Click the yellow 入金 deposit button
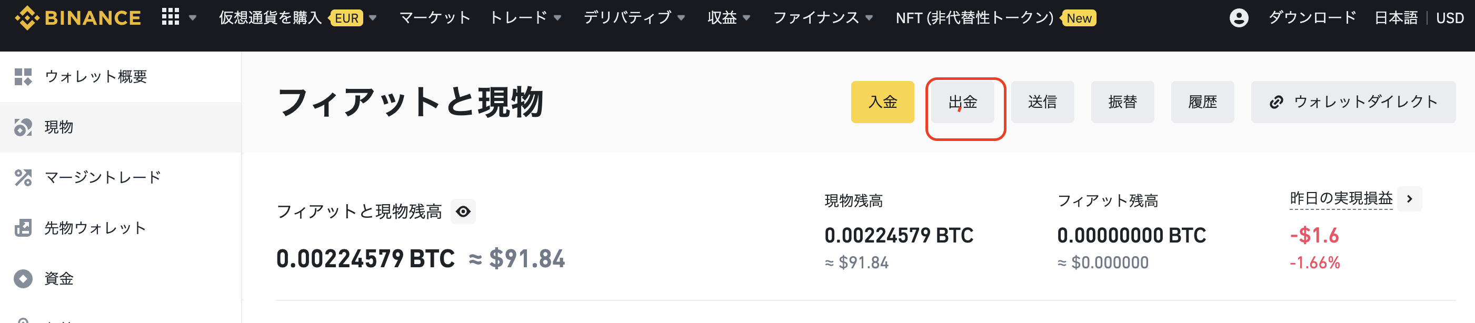Image resolution: width=1475 pixels, height=323 pixels. 882,102
